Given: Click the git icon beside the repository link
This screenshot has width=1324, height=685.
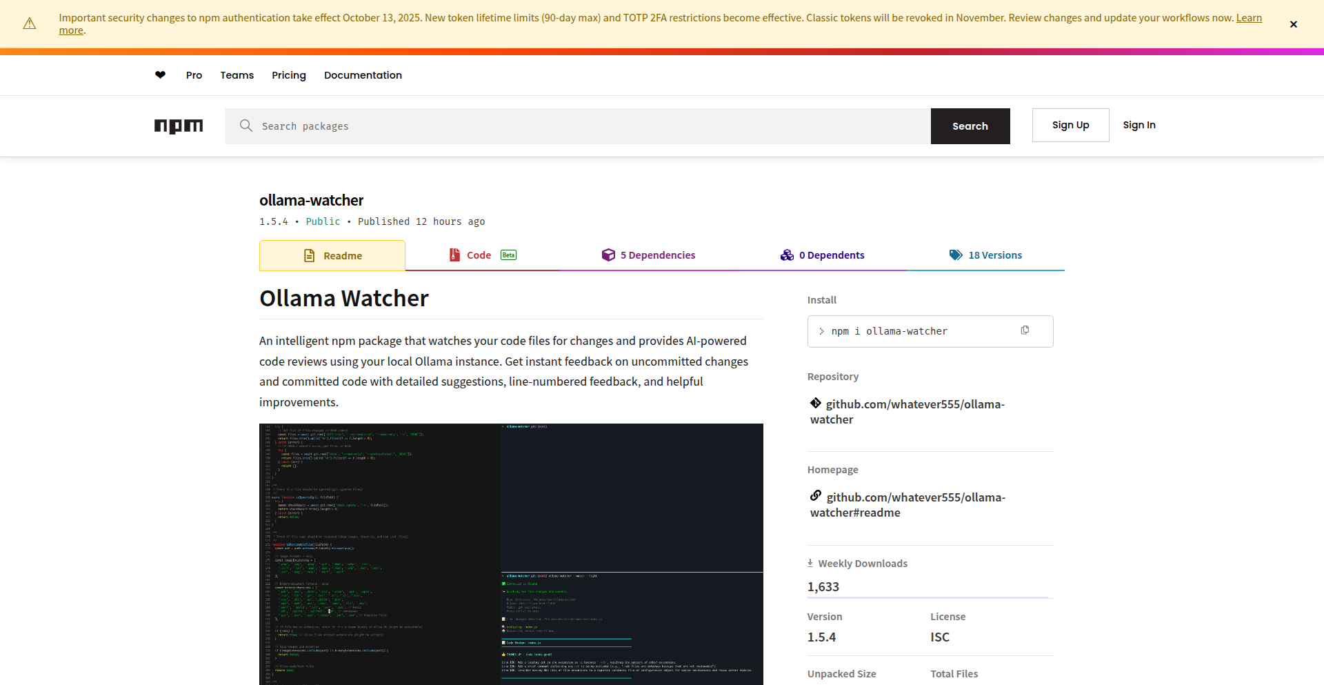Looking at the screenshot, I should pos(816,404).
